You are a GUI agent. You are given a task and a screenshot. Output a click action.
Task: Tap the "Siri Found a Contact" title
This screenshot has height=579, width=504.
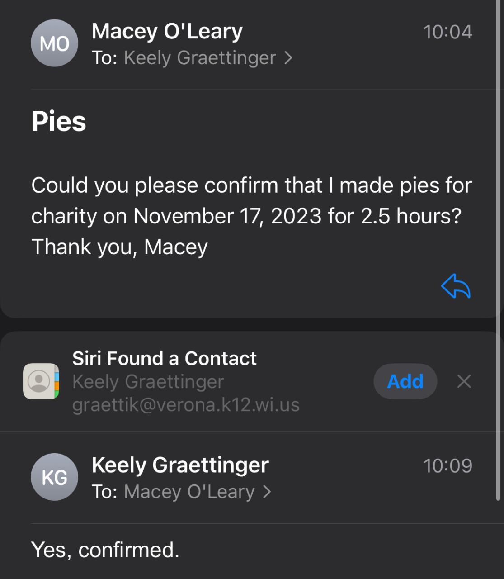point(164,358)
